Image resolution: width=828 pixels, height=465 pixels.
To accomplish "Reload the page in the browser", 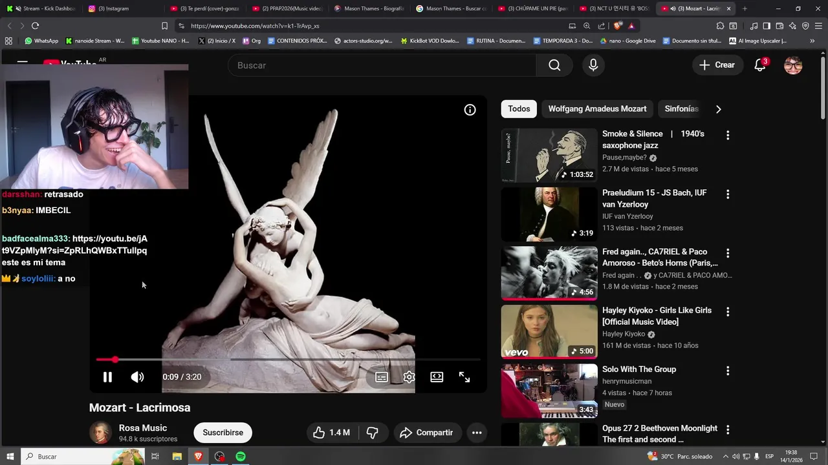I will click(35, 26).
